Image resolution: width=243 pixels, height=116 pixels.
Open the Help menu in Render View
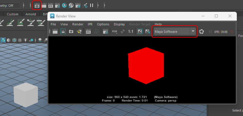[158, 24]
